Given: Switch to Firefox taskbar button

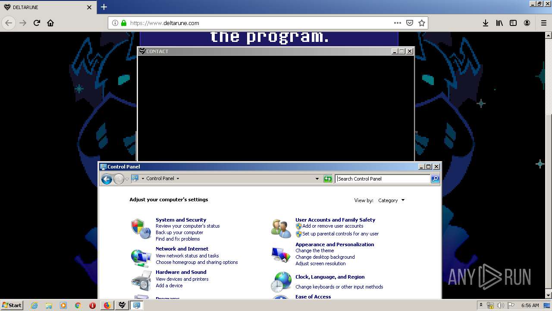Looking at the screenshot, I should tap(107, 305).
